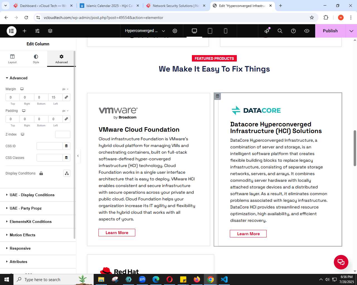This screenshot has width=357, height=285.
Task: Open page settings gear icon
Action: click(175, 31)
